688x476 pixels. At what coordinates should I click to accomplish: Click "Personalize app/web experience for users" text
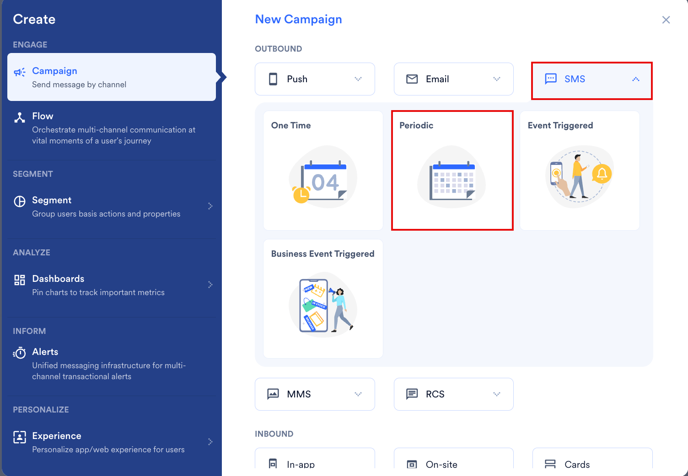(108, 450)
